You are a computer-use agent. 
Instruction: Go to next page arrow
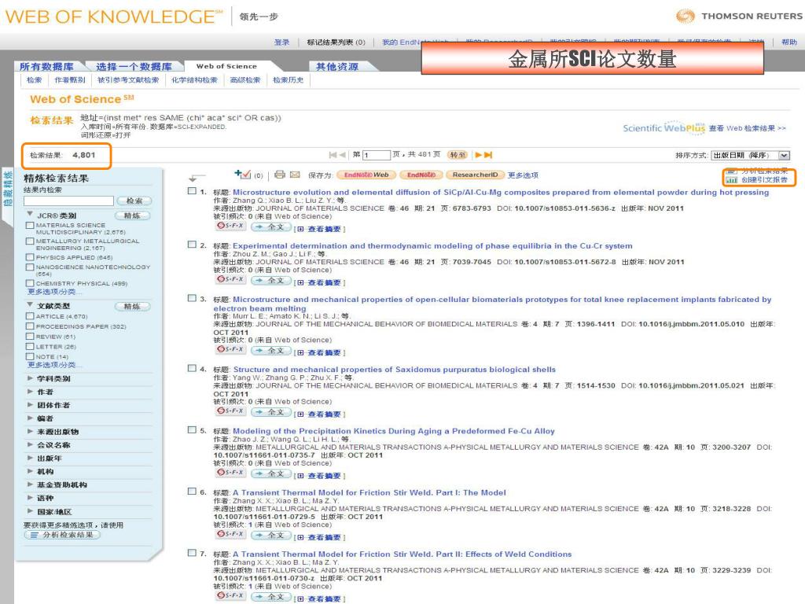click(479, 155)
